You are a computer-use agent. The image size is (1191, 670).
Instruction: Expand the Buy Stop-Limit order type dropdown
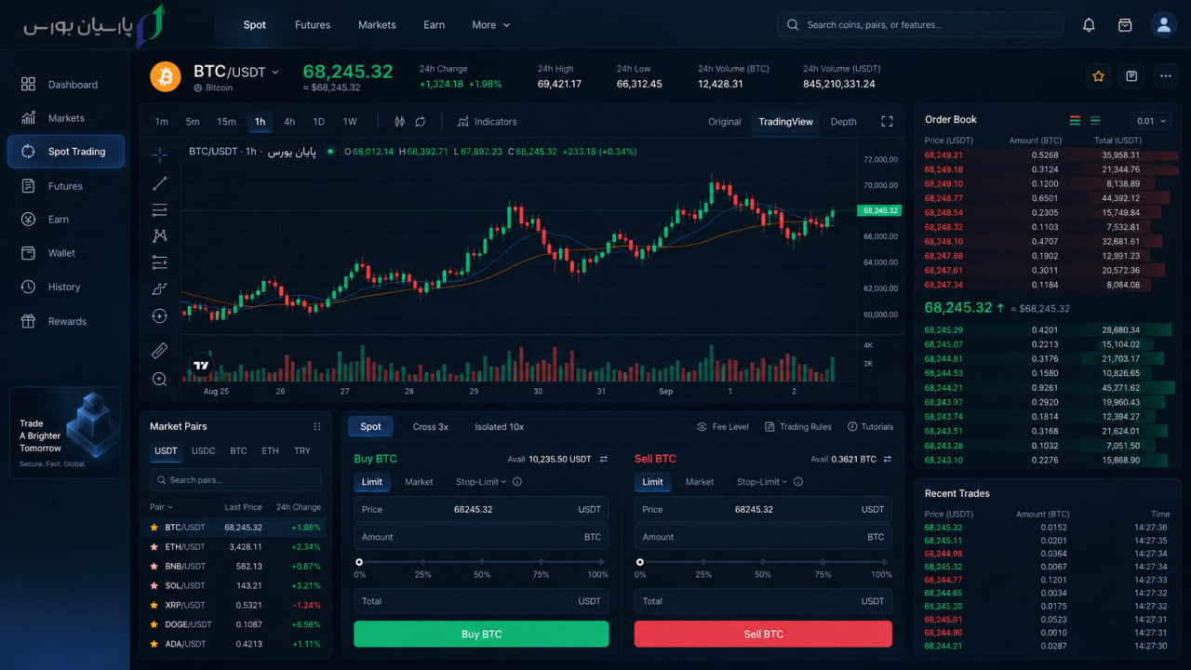click(x=481, y=482)
